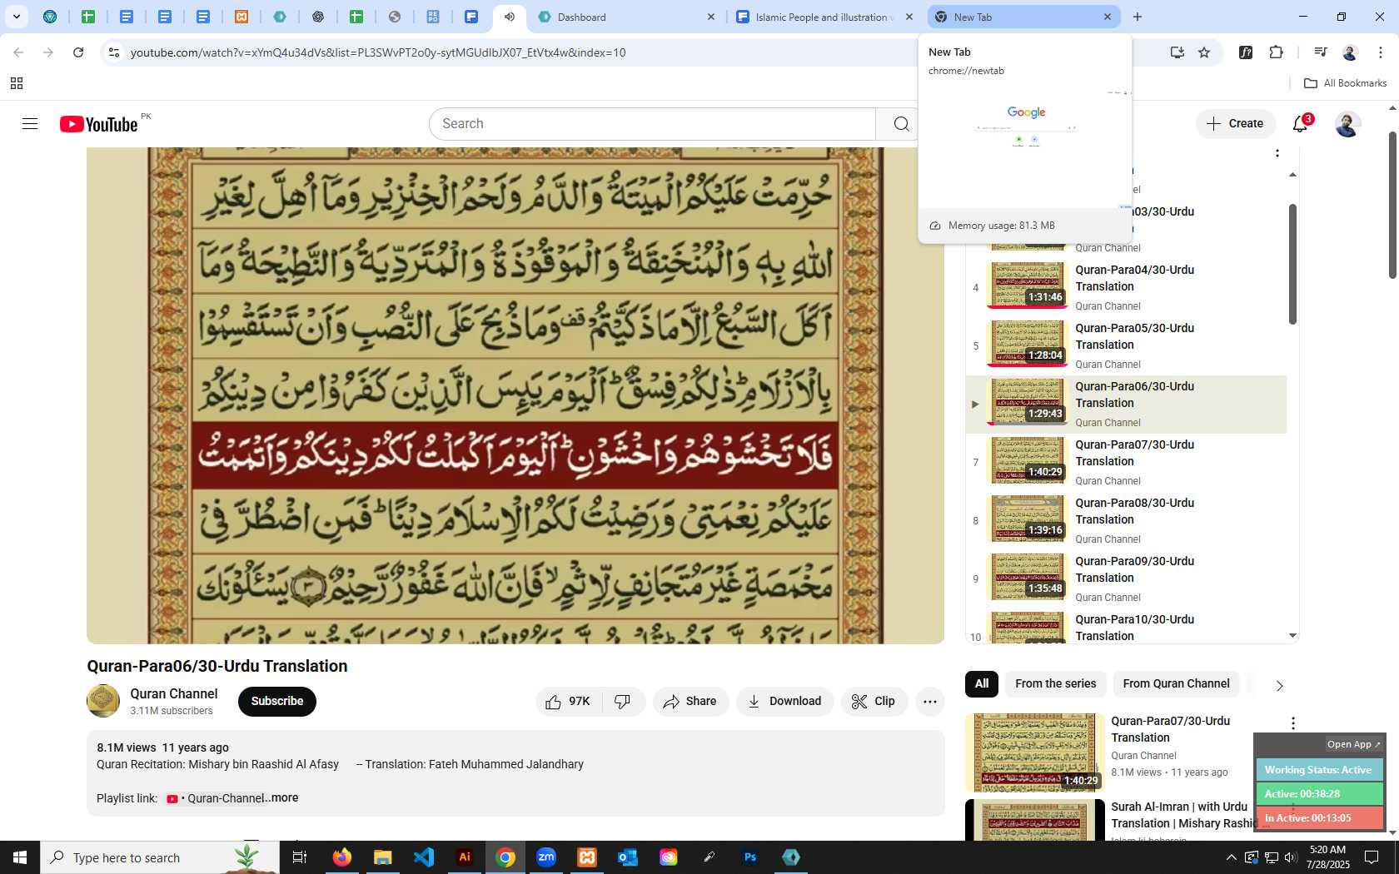Viewport: 1399px width, 874px height.
Task: Open playlist options three-dot menu
Action: [x=1277, y=153]
